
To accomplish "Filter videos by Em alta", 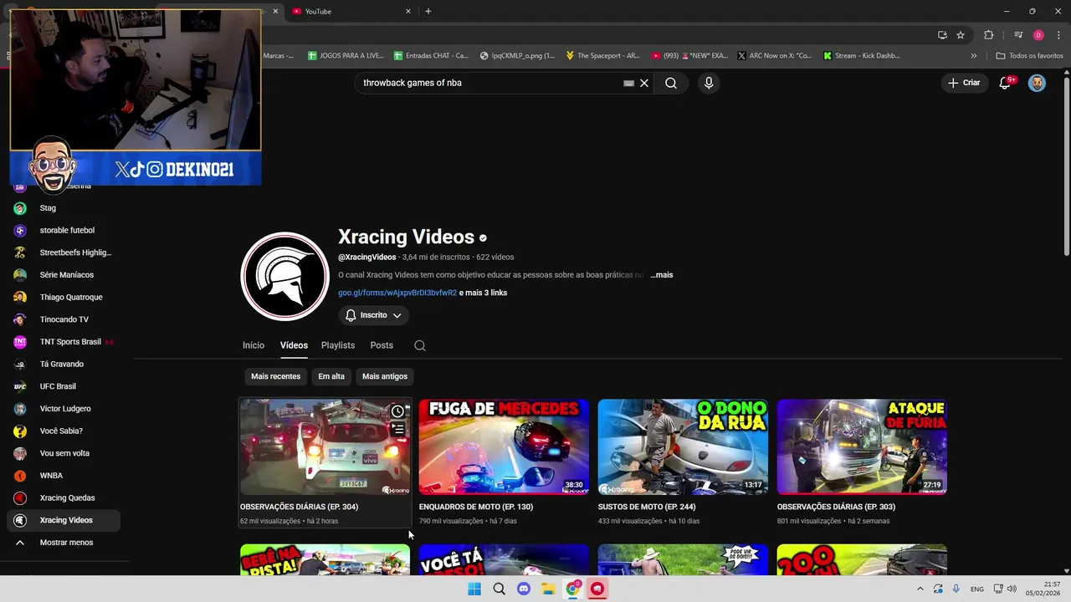I will pyautogui.click(x=331, y=376).
